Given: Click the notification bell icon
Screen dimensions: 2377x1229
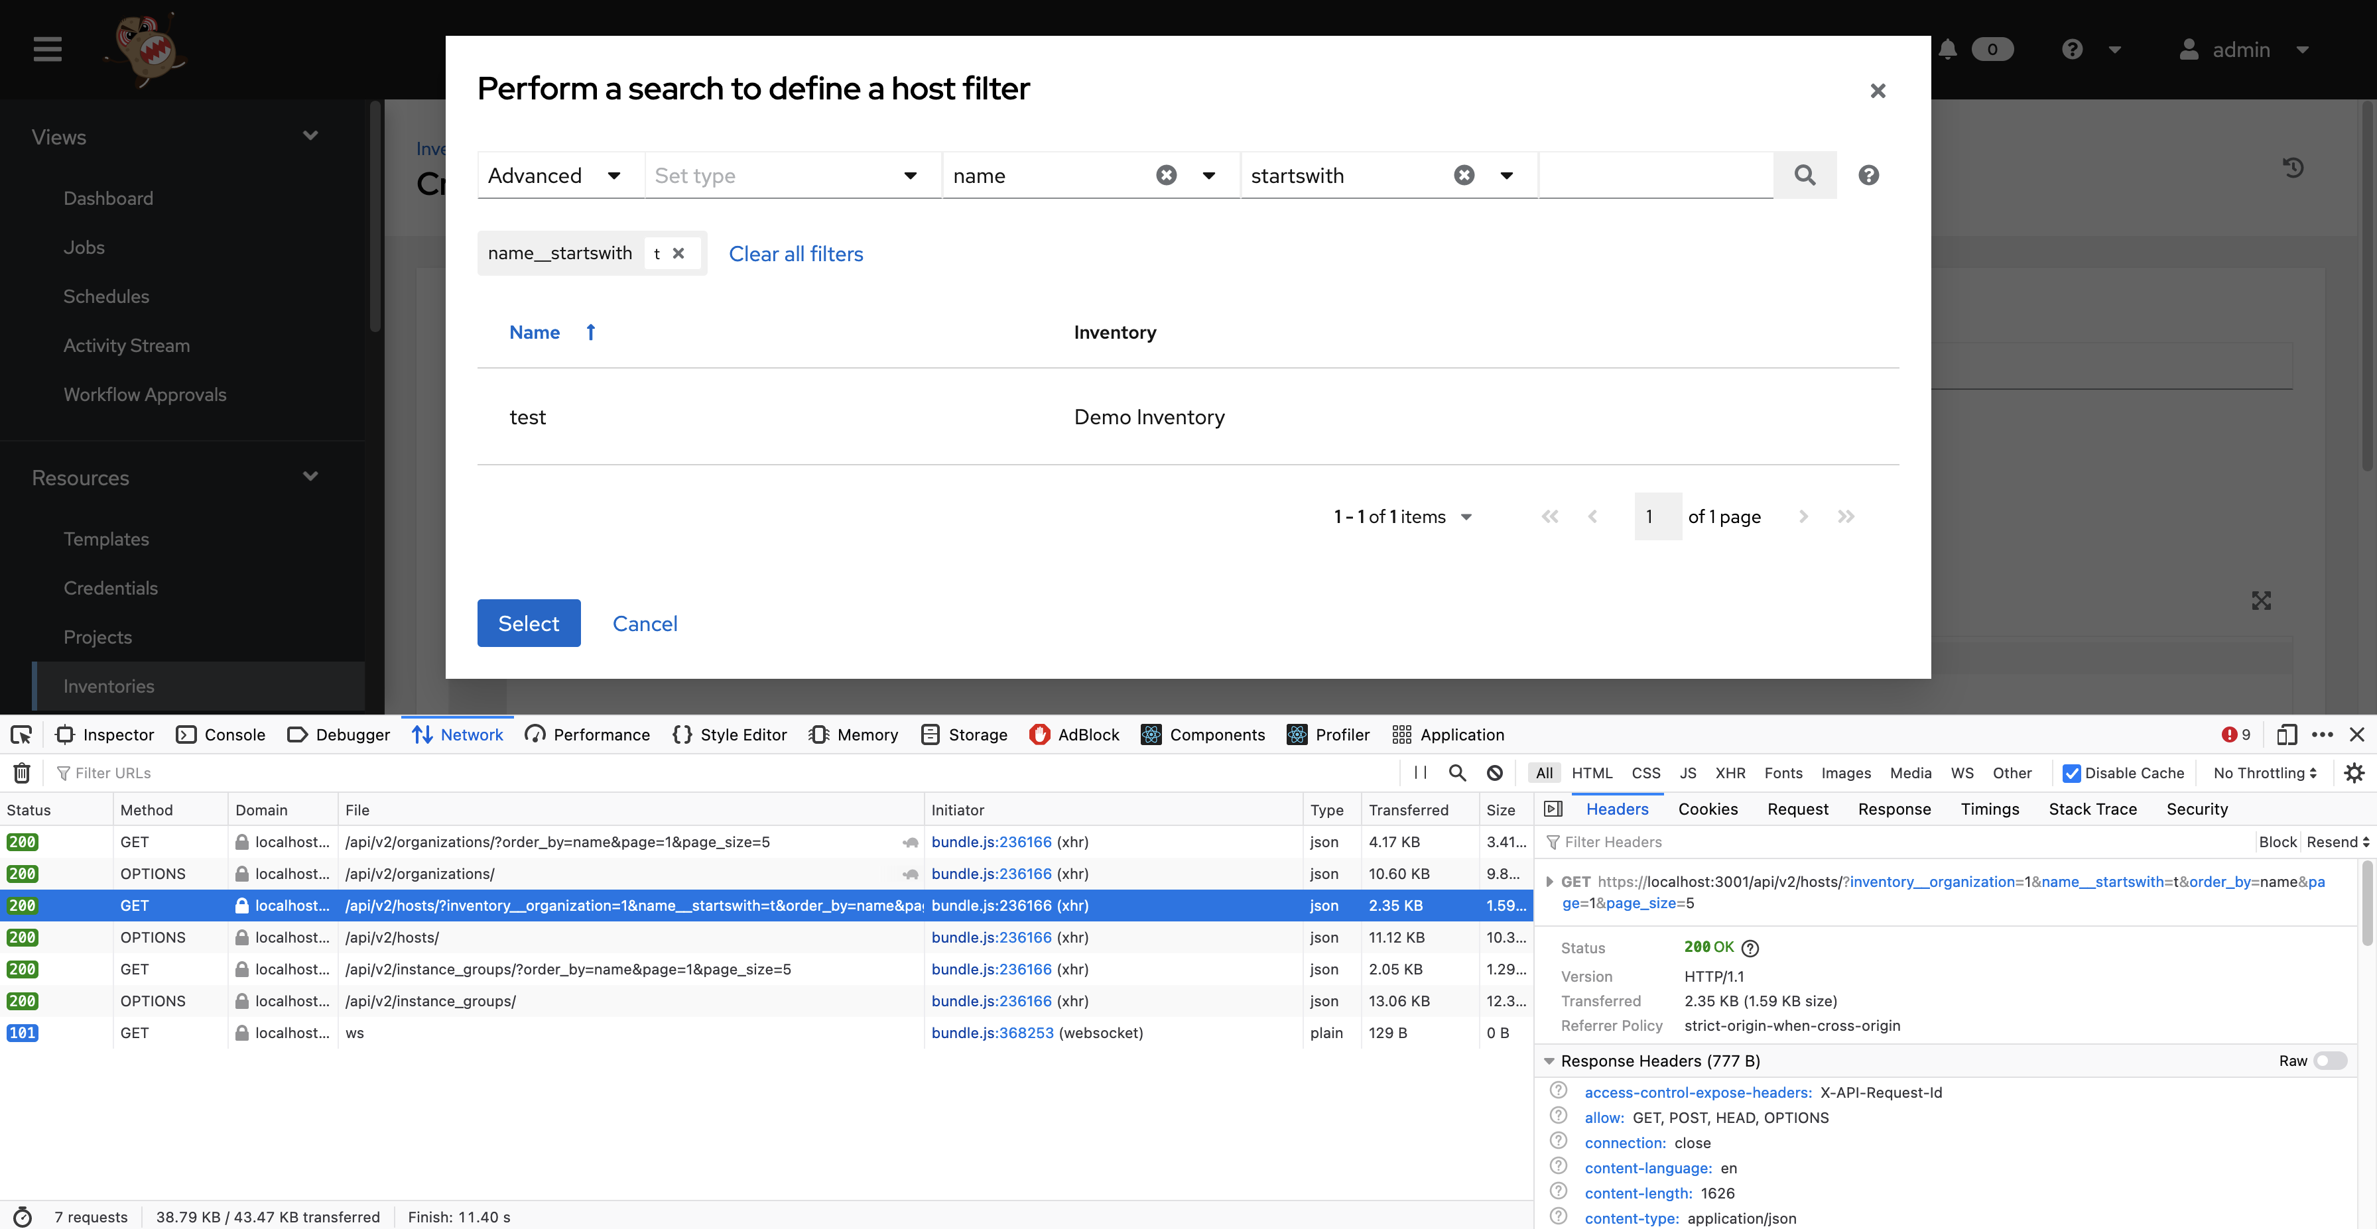Looking at the screenshot, I should click(x=1948, y=49).
